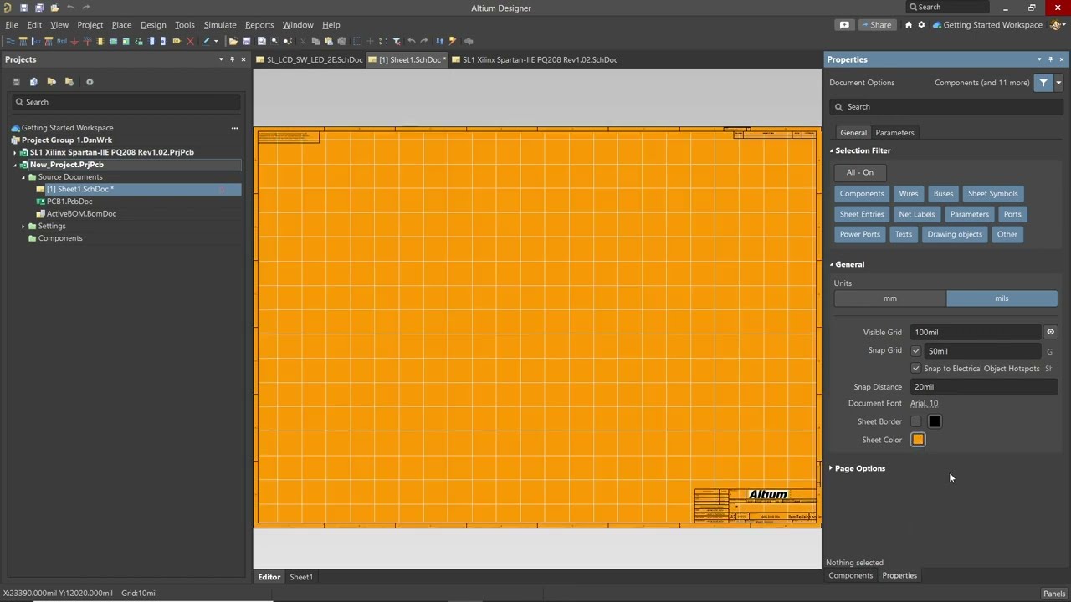Expand the Page Options section
This screenshot has height=602, width=1071.
pos(831,468)
